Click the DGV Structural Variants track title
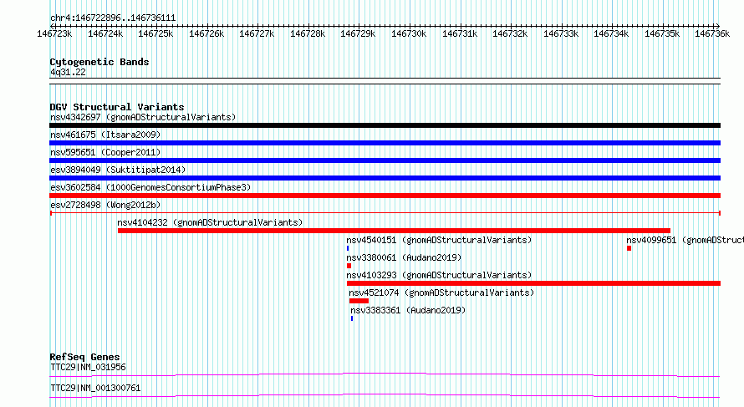The image size is (744, 407). click(x=117, y=107)
